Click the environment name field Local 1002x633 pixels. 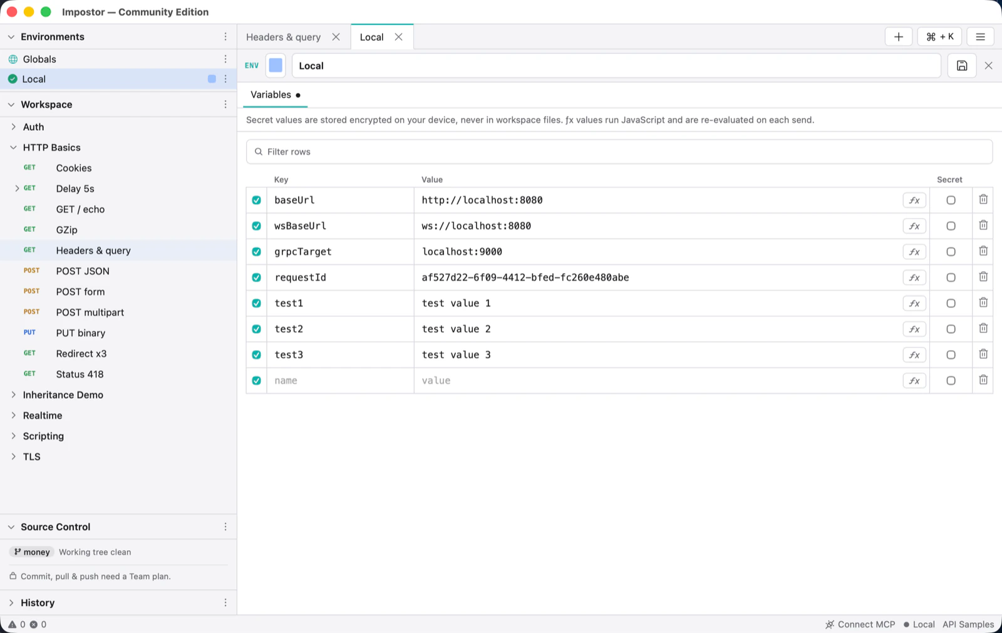616,66
